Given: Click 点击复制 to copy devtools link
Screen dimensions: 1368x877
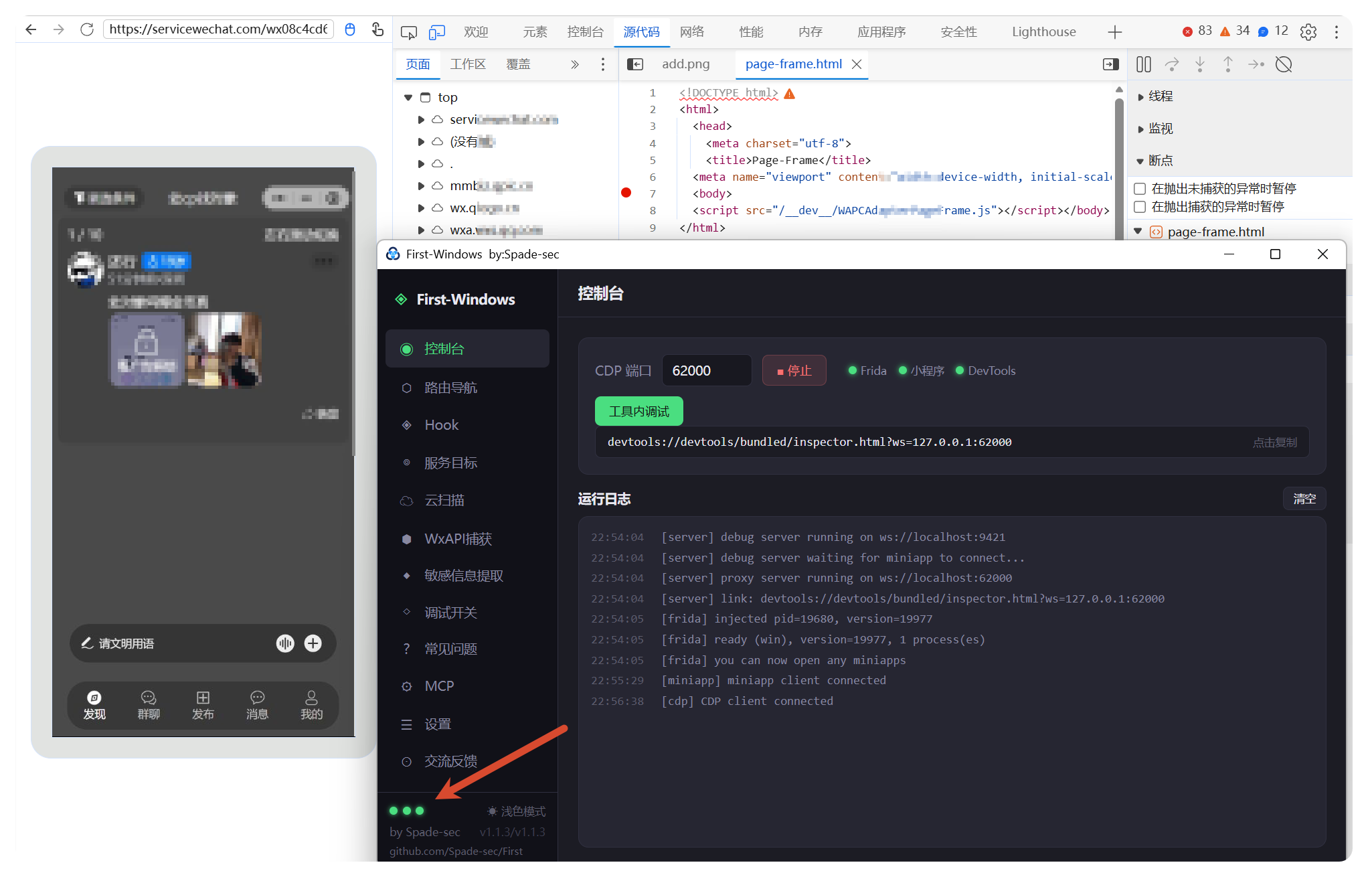Looking at the screenshot, I should (x=1275, y=443).
